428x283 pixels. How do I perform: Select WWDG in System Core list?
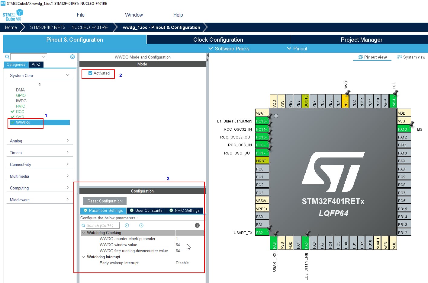point(40,122)
